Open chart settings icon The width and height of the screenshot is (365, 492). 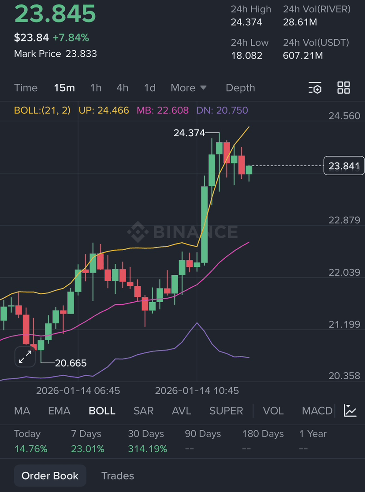tap(315, 88)
